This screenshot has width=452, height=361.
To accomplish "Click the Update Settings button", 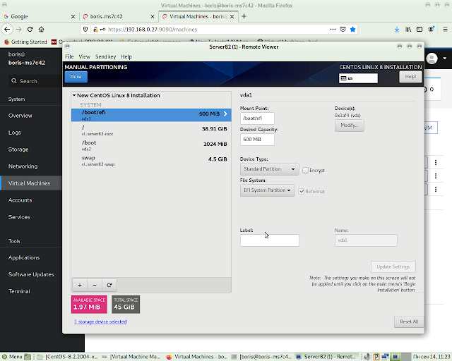I will [x=393, y=267].
